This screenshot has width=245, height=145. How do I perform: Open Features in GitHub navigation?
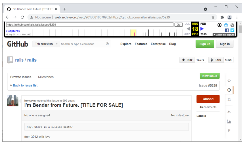(x=141, y=44)
